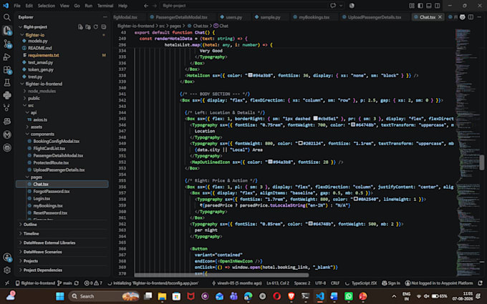
Task: Open VS Code icon in Windows taskbar
Action: click(x=319, y=296)
